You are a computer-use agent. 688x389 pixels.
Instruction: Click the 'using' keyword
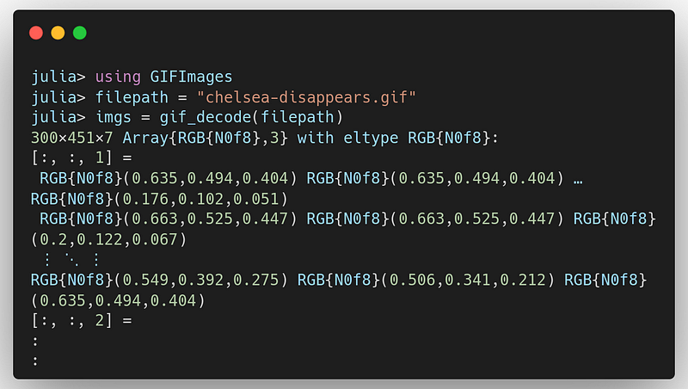click(118, 77)
